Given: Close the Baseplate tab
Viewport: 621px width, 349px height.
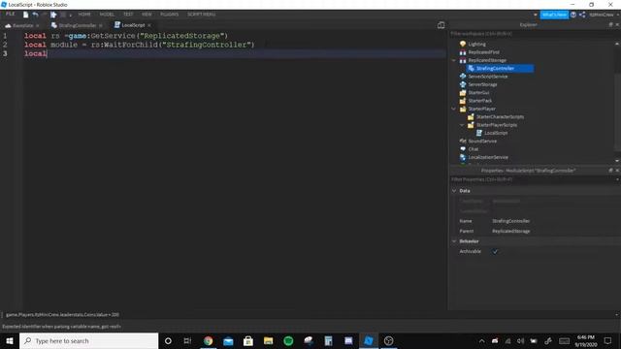Looking at the screenshot, I should 38,25.
